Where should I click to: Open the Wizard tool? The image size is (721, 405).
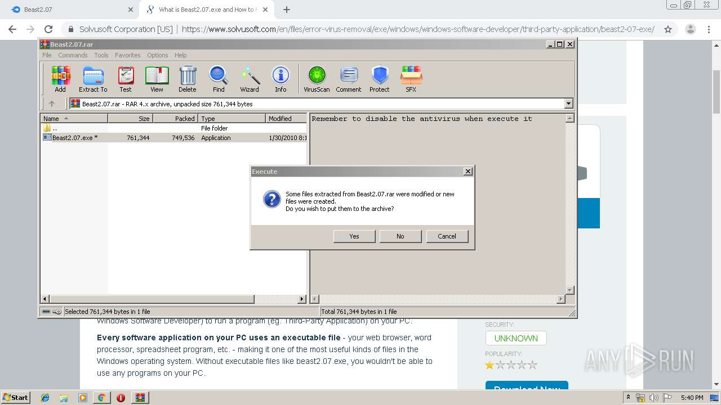pyautogui.click(x=250, y=79)
